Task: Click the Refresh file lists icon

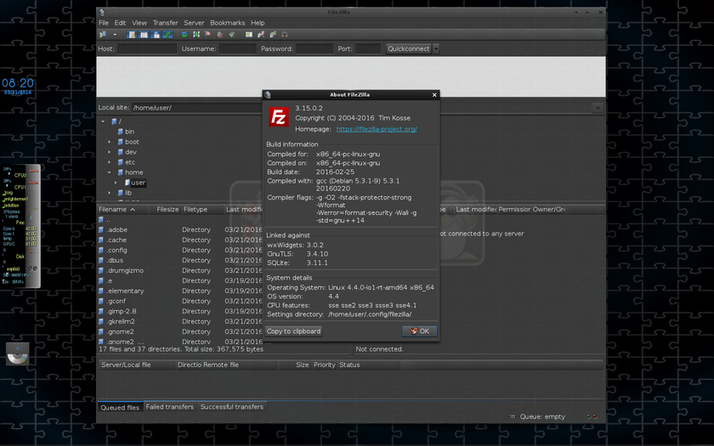Action: click(x=184, y=35)
